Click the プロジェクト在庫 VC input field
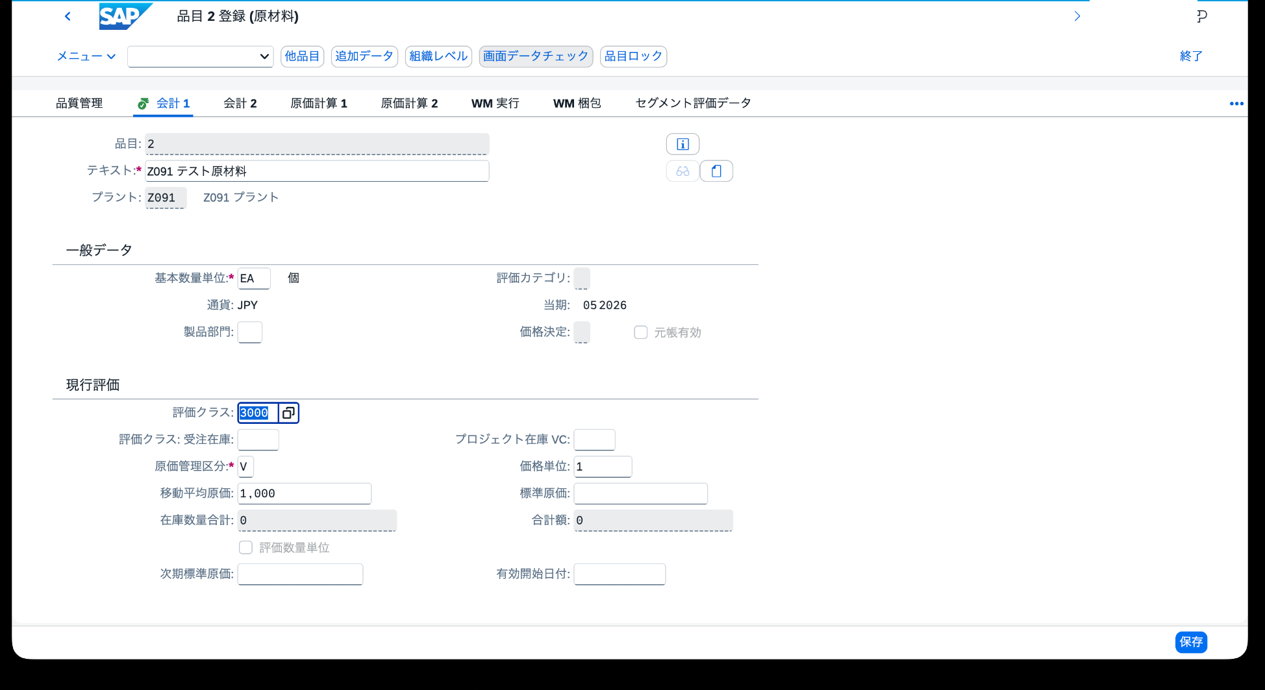This screenshot has width=1265, height=690. [x=594, y=439]
